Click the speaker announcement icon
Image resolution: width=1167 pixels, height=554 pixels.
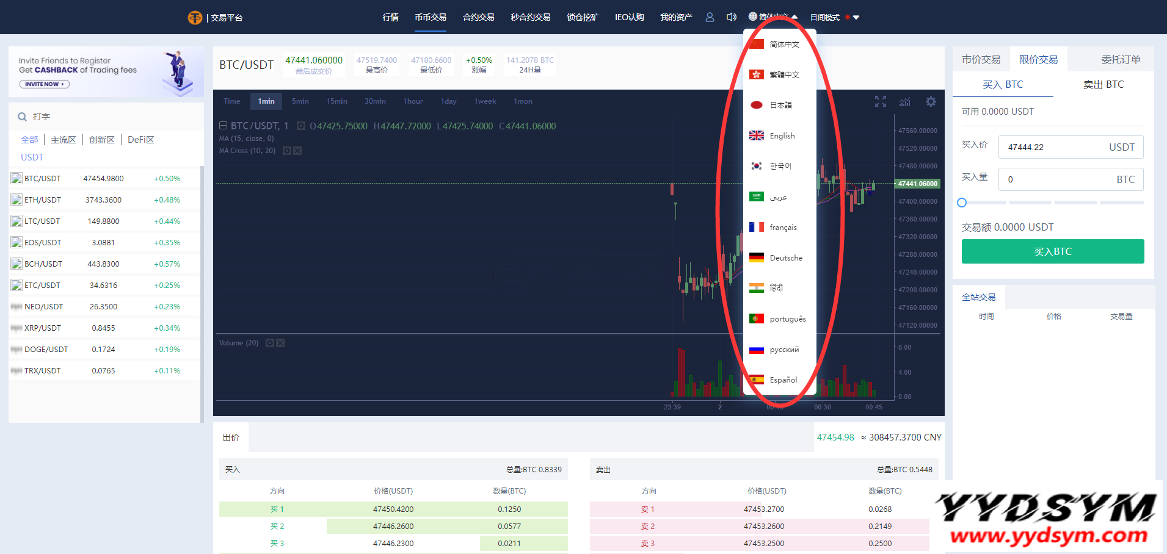pyautogui.click(x=731, y=17)
